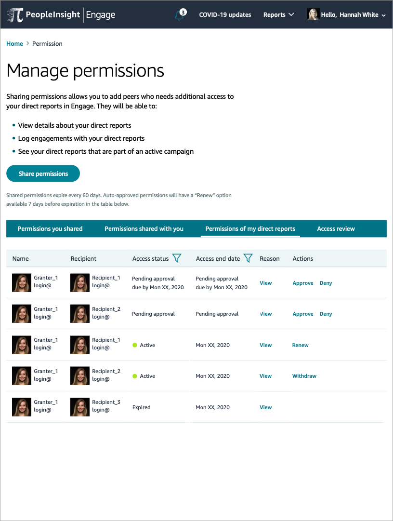Open the Access review tab
393x521 pixels.
tap(336, 228)
